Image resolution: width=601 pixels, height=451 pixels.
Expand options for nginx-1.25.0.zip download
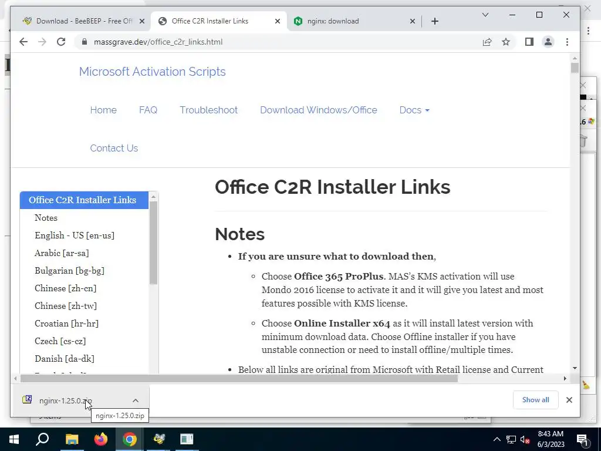[x=136, y=400]
